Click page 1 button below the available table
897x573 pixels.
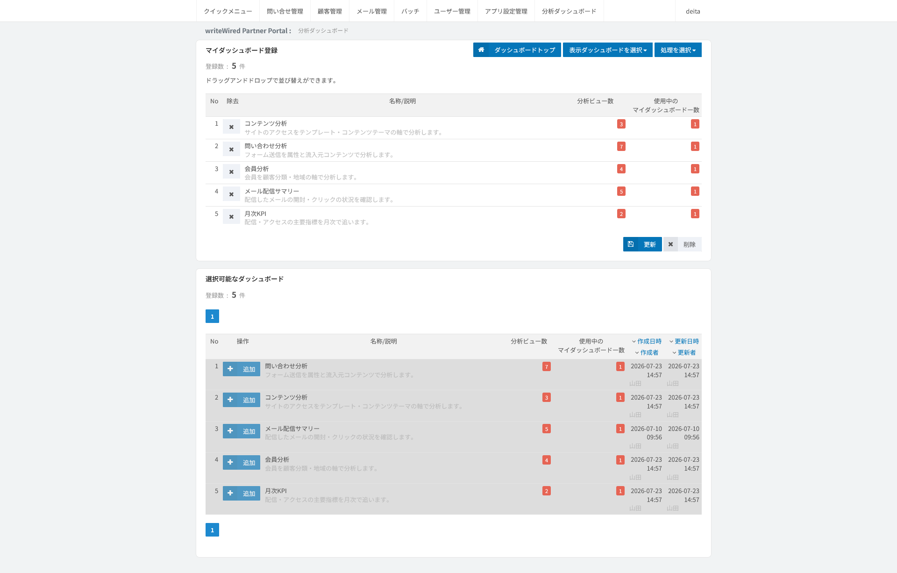(x=212, y=530)
